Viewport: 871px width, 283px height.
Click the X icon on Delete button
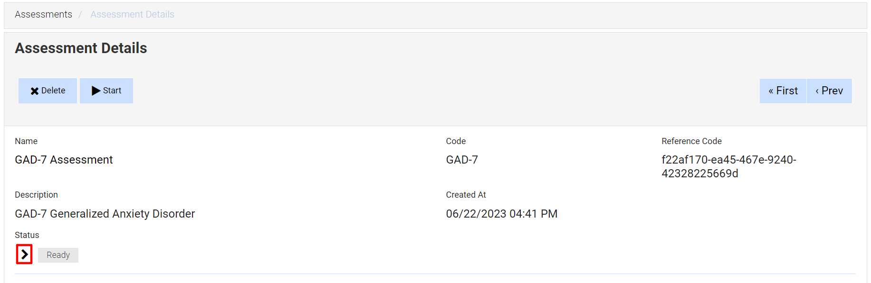click(x=35, y=91)
